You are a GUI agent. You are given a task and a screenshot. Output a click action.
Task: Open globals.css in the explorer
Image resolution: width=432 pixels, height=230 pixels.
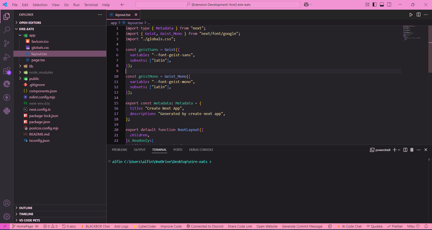40,48
